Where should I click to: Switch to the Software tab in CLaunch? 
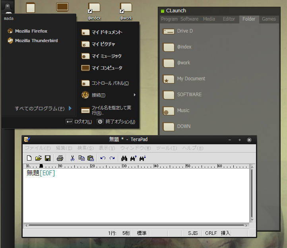190,19
